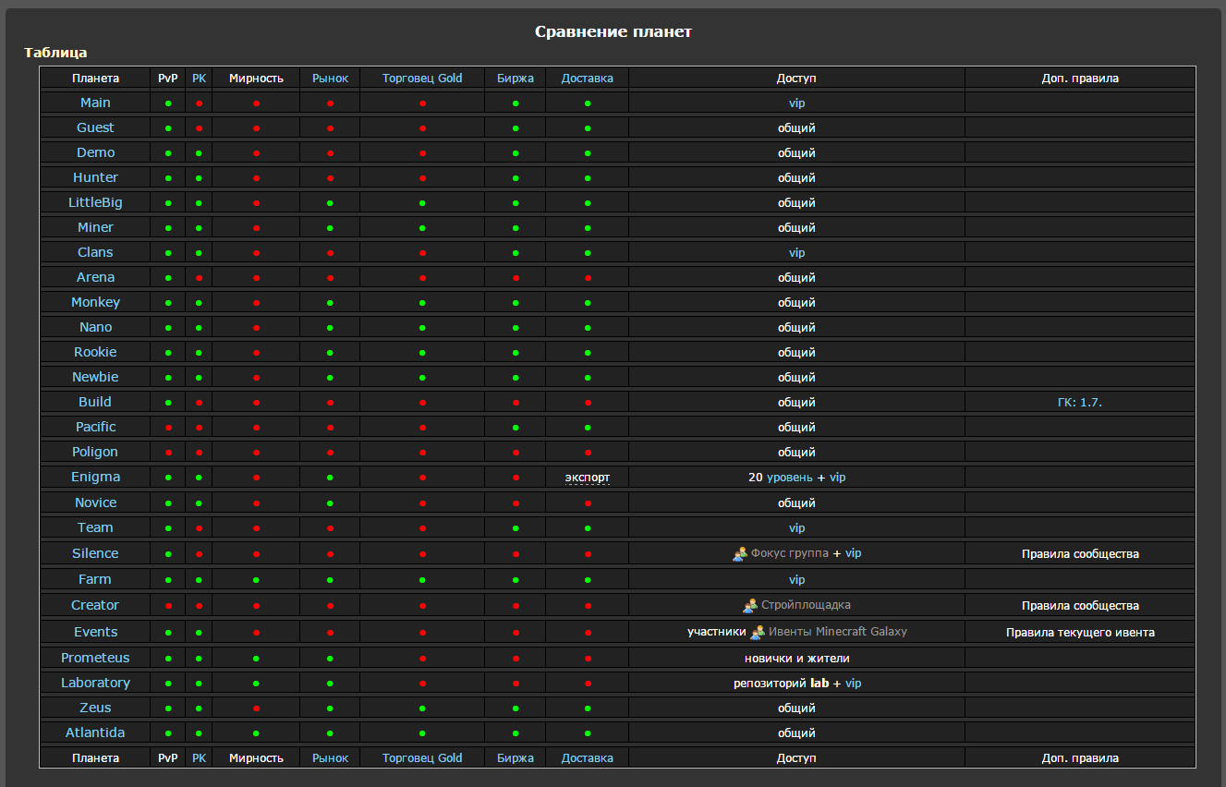The image size is (1226, 787).
Task: Click the red Биржа dot in Arena row
Action: pos(516,278)
